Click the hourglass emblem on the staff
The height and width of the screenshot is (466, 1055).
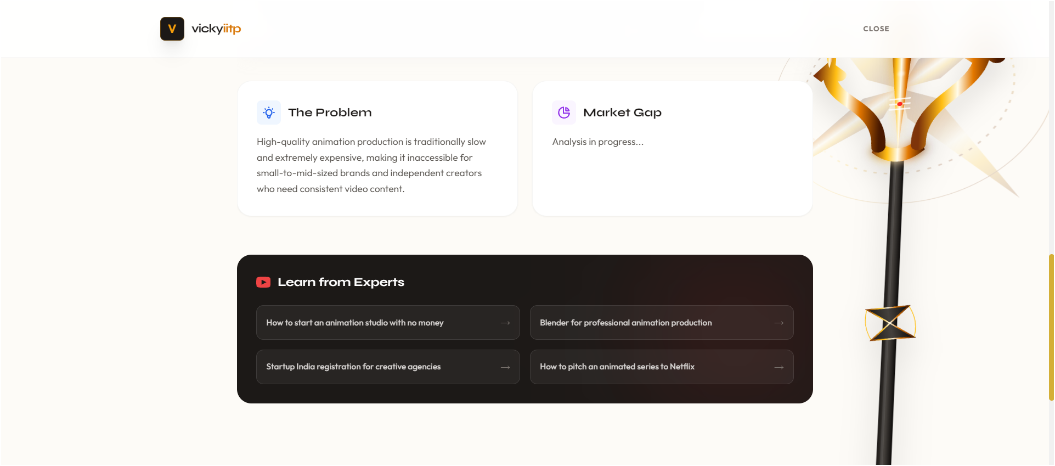tap(890, 323)
